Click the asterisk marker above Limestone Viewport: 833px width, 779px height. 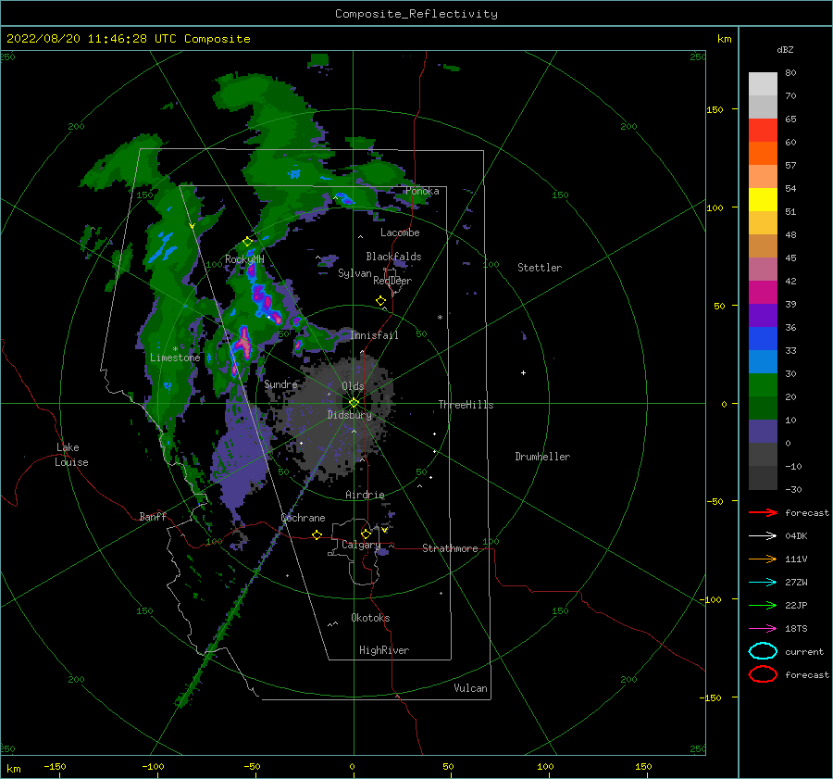175,349
